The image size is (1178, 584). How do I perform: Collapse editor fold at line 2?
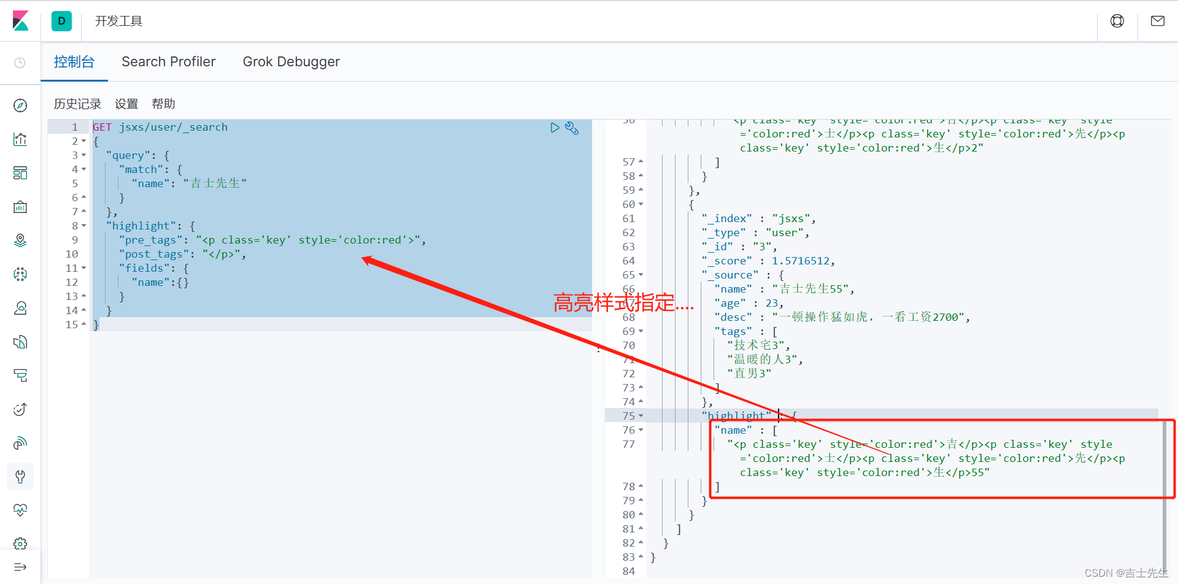(x=84, y=141)
